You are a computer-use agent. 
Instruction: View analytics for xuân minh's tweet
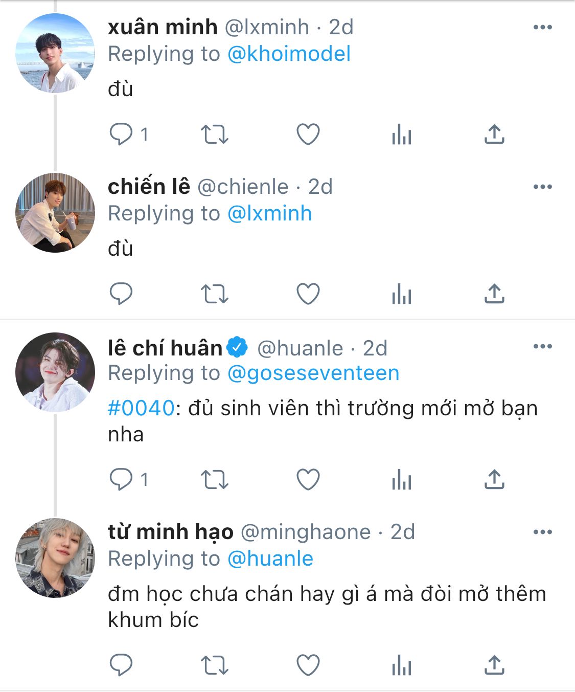coord(402,135)
